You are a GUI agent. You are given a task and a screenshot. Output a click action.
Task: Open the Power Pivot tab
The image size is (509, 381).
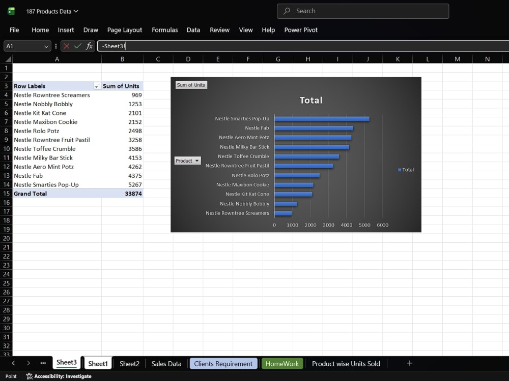pyautogui.click(x=301, y=30)
